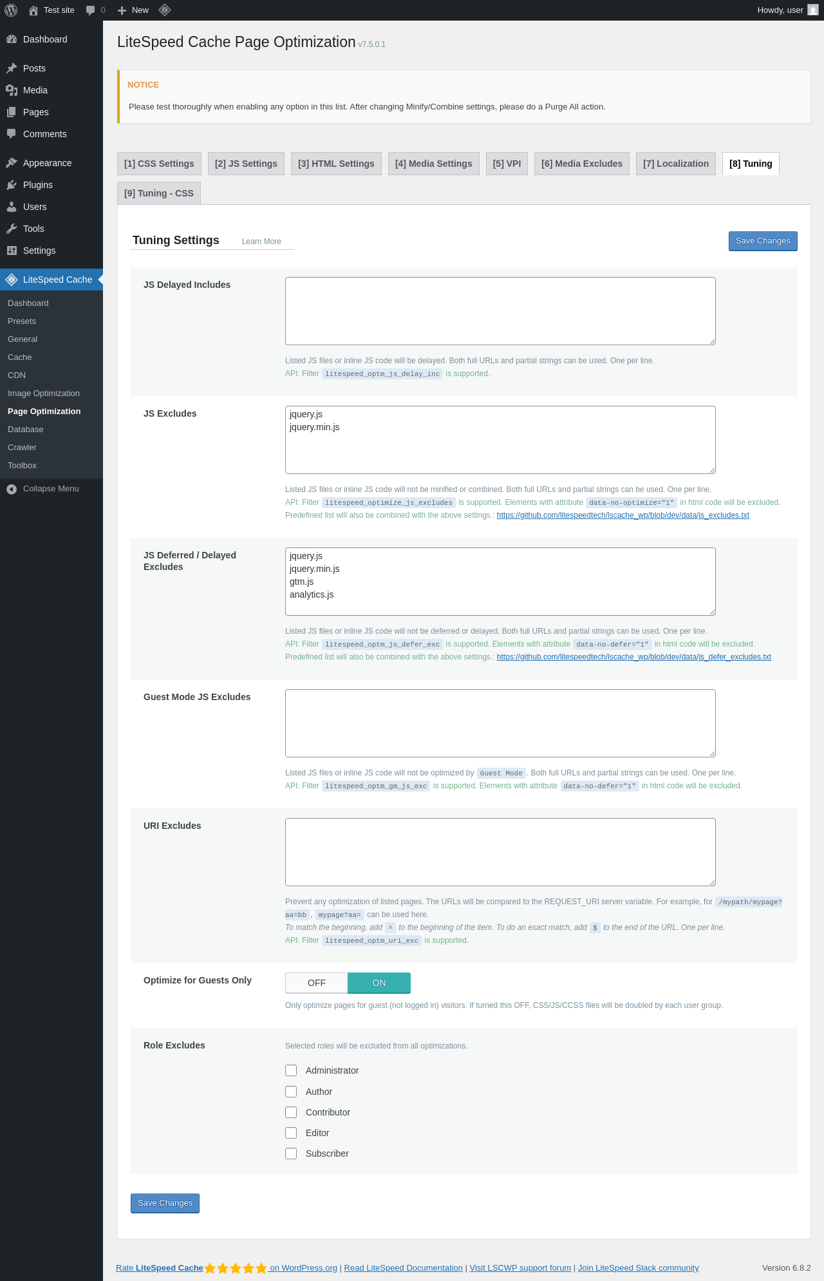This screenshot has height=1281, width=824.
Task: Open Read LiteSpeed Documentation link
Action: 403,1268
